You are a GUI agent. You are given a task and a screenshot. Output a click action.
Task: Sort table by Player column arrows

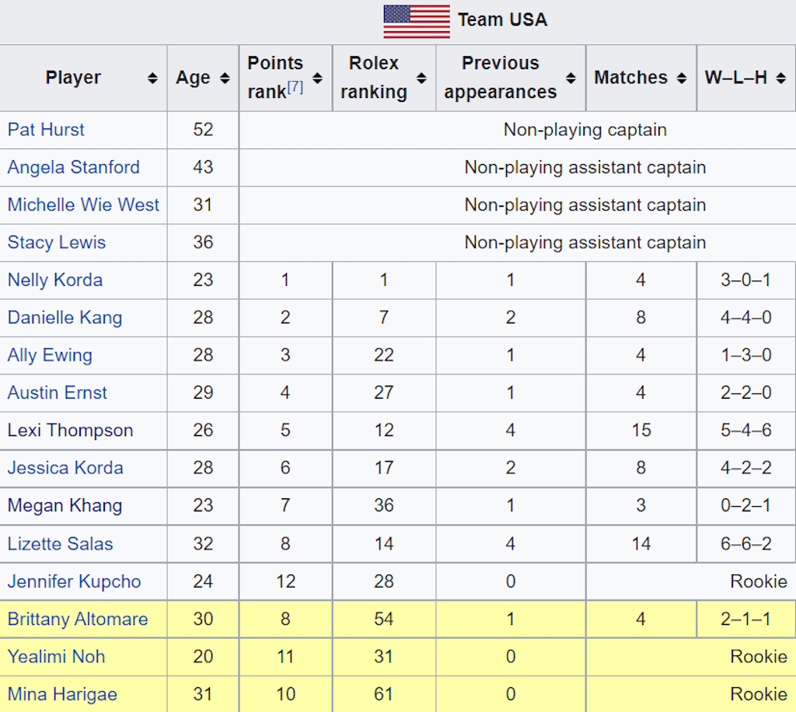tap(152, 78)
